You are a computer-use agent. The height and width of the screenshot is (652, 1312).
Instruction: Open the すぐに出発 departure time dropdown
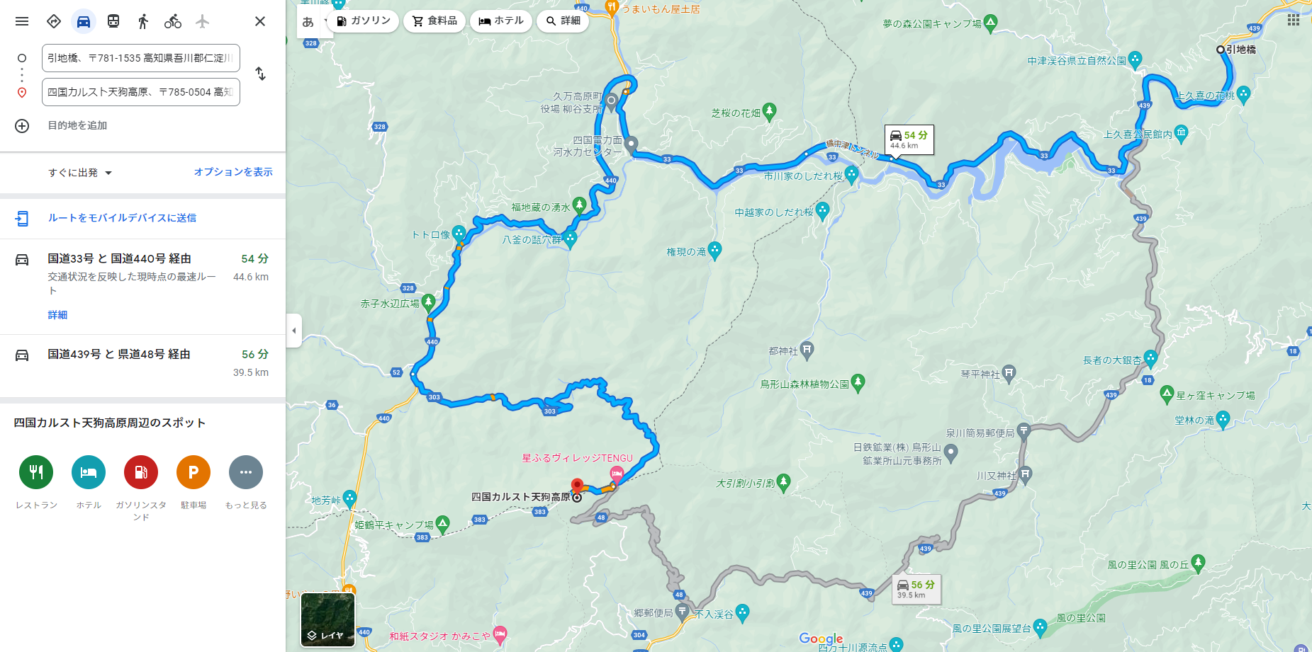tap(80, 173)
